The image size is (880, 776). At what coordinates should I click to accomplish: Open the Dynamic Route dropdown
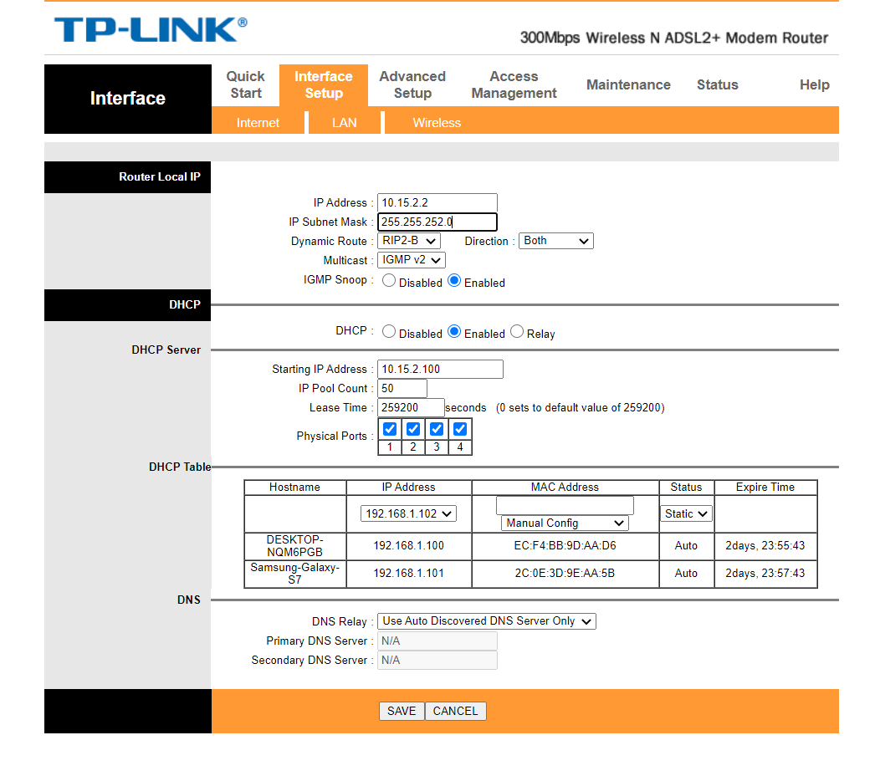click(409, 241)
